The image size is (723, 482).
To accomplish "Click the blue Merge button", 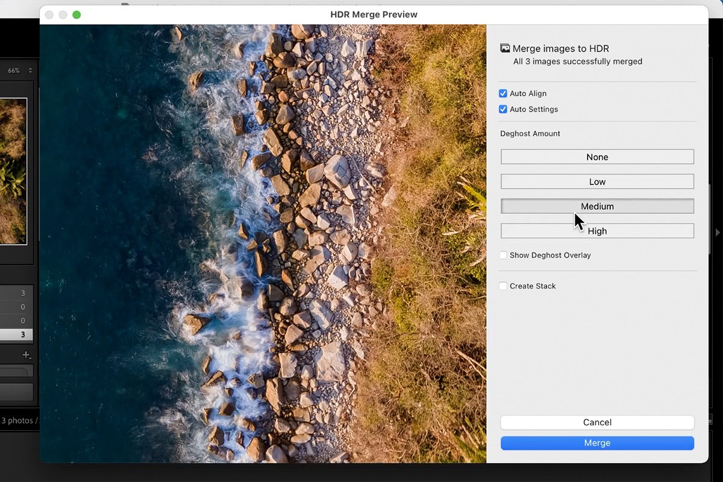I will click(597, 443).
